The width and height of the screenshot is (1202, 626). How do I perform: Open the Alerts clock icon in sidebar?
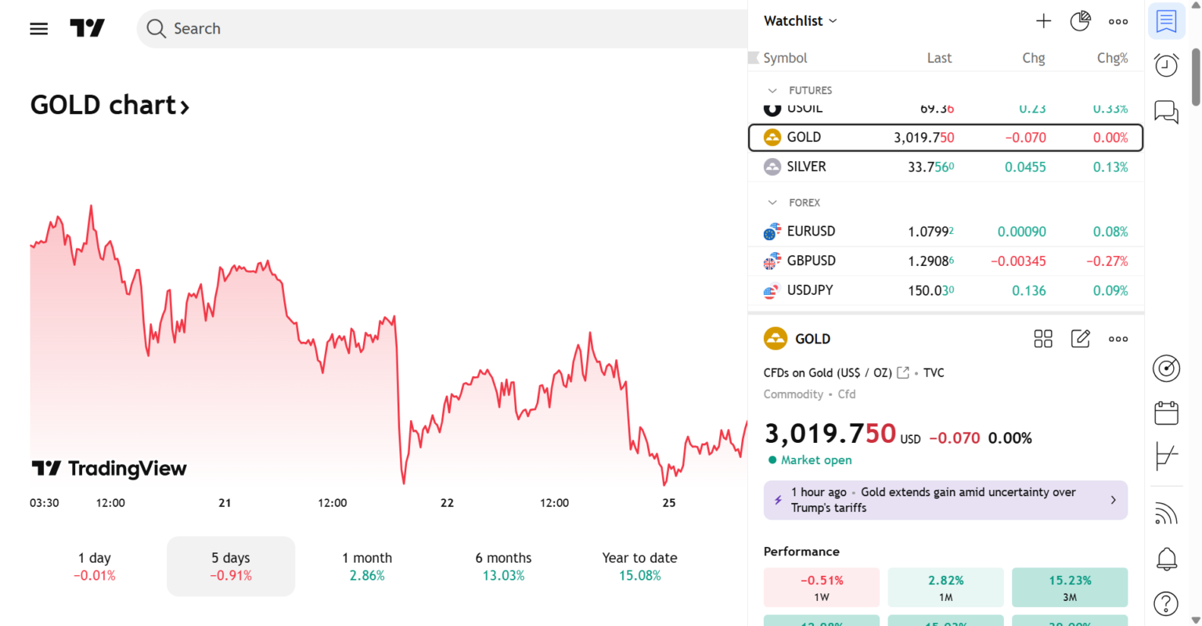(x=1166, y=65)
